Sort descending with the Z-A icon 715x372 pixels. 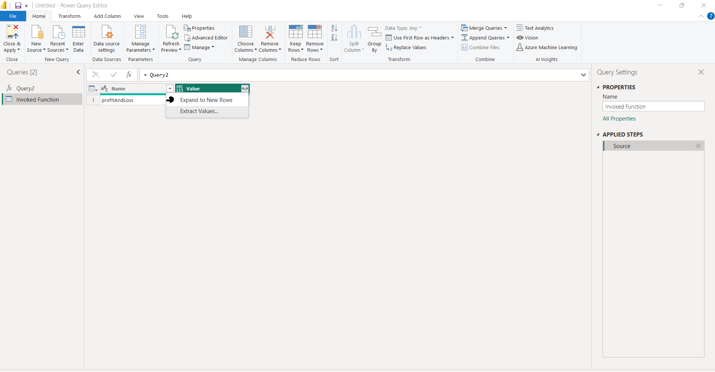334,38
